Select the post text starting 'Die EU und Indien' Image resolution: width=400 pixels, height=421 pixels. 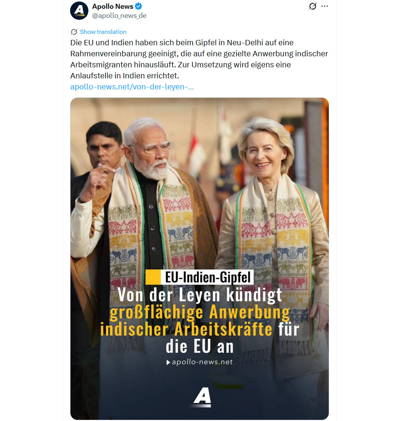(199, 59)
